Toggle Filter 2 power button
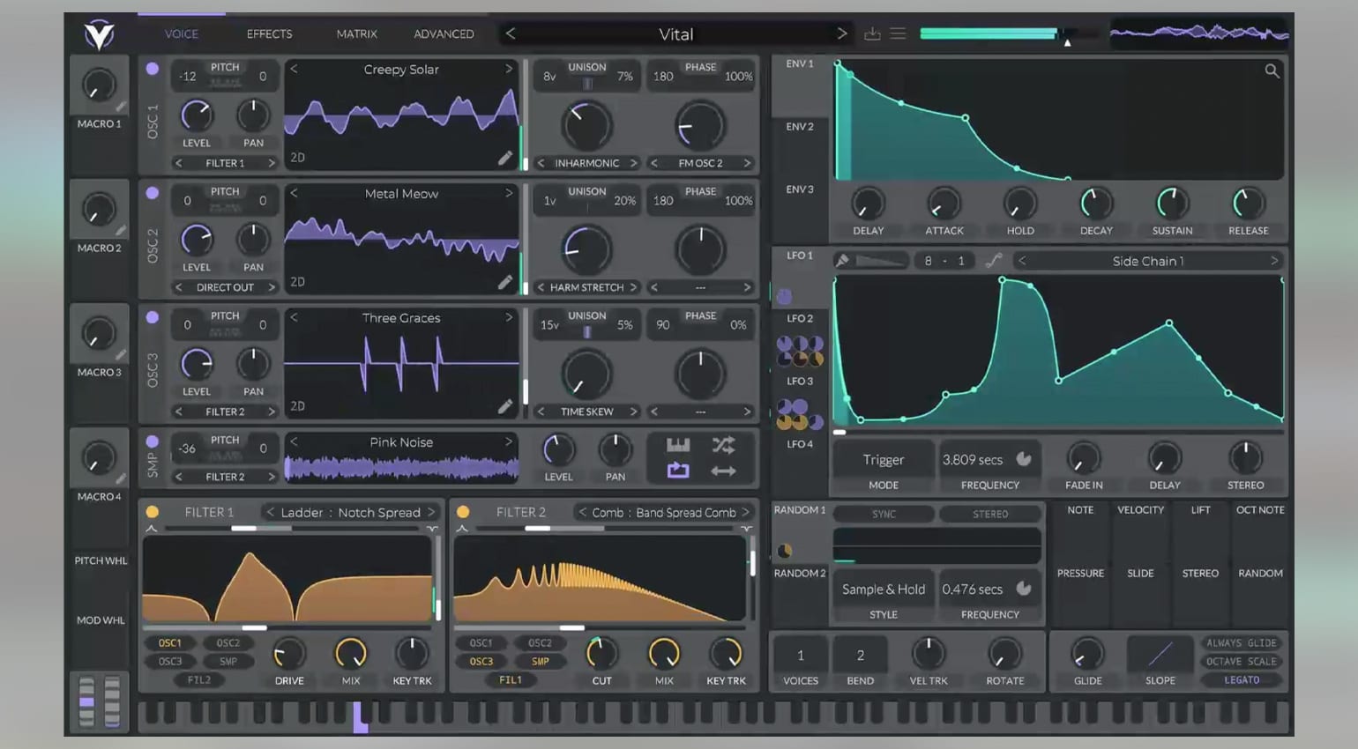 click(463, 511)
